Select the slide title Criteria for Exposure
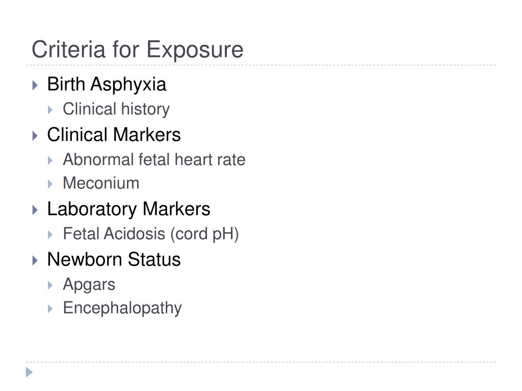Image resolution: width=522 pixels, height=391 pixels. click(138, 50)
